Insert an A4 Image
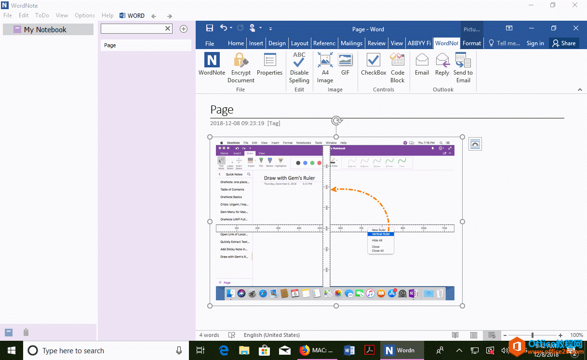587x360 pixels. pyautogui.click(x=324, y=67)
